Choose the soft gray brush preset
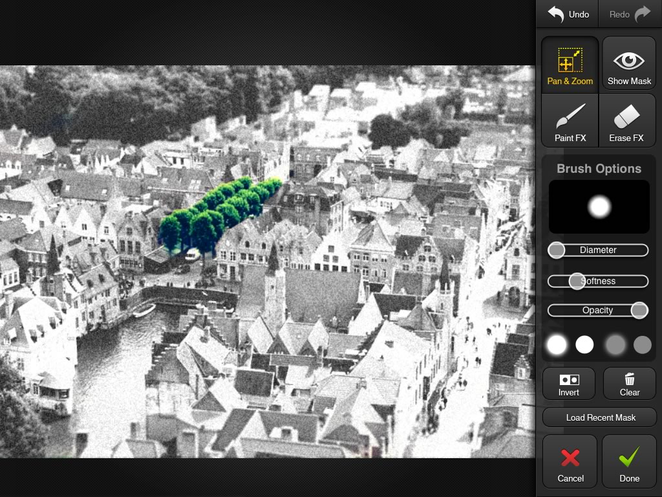 click(x=615, y=345)
